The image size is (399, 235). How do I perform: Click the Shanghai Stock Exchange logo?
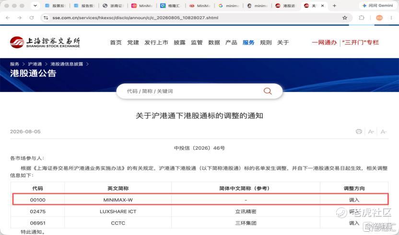(x=45, y=42)
